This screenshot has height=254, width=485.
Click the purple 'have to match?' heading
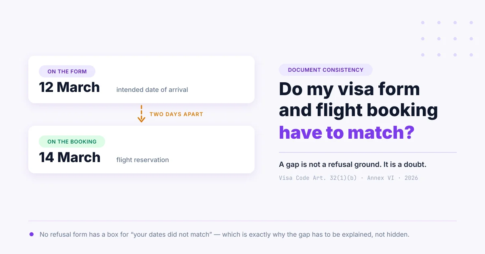[x=346, y=132]
